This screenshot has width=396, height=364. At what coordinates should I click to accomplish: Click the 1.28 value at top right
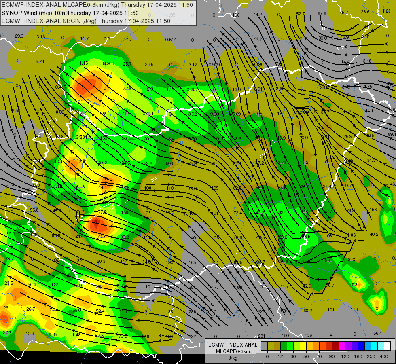pos(386,11)
